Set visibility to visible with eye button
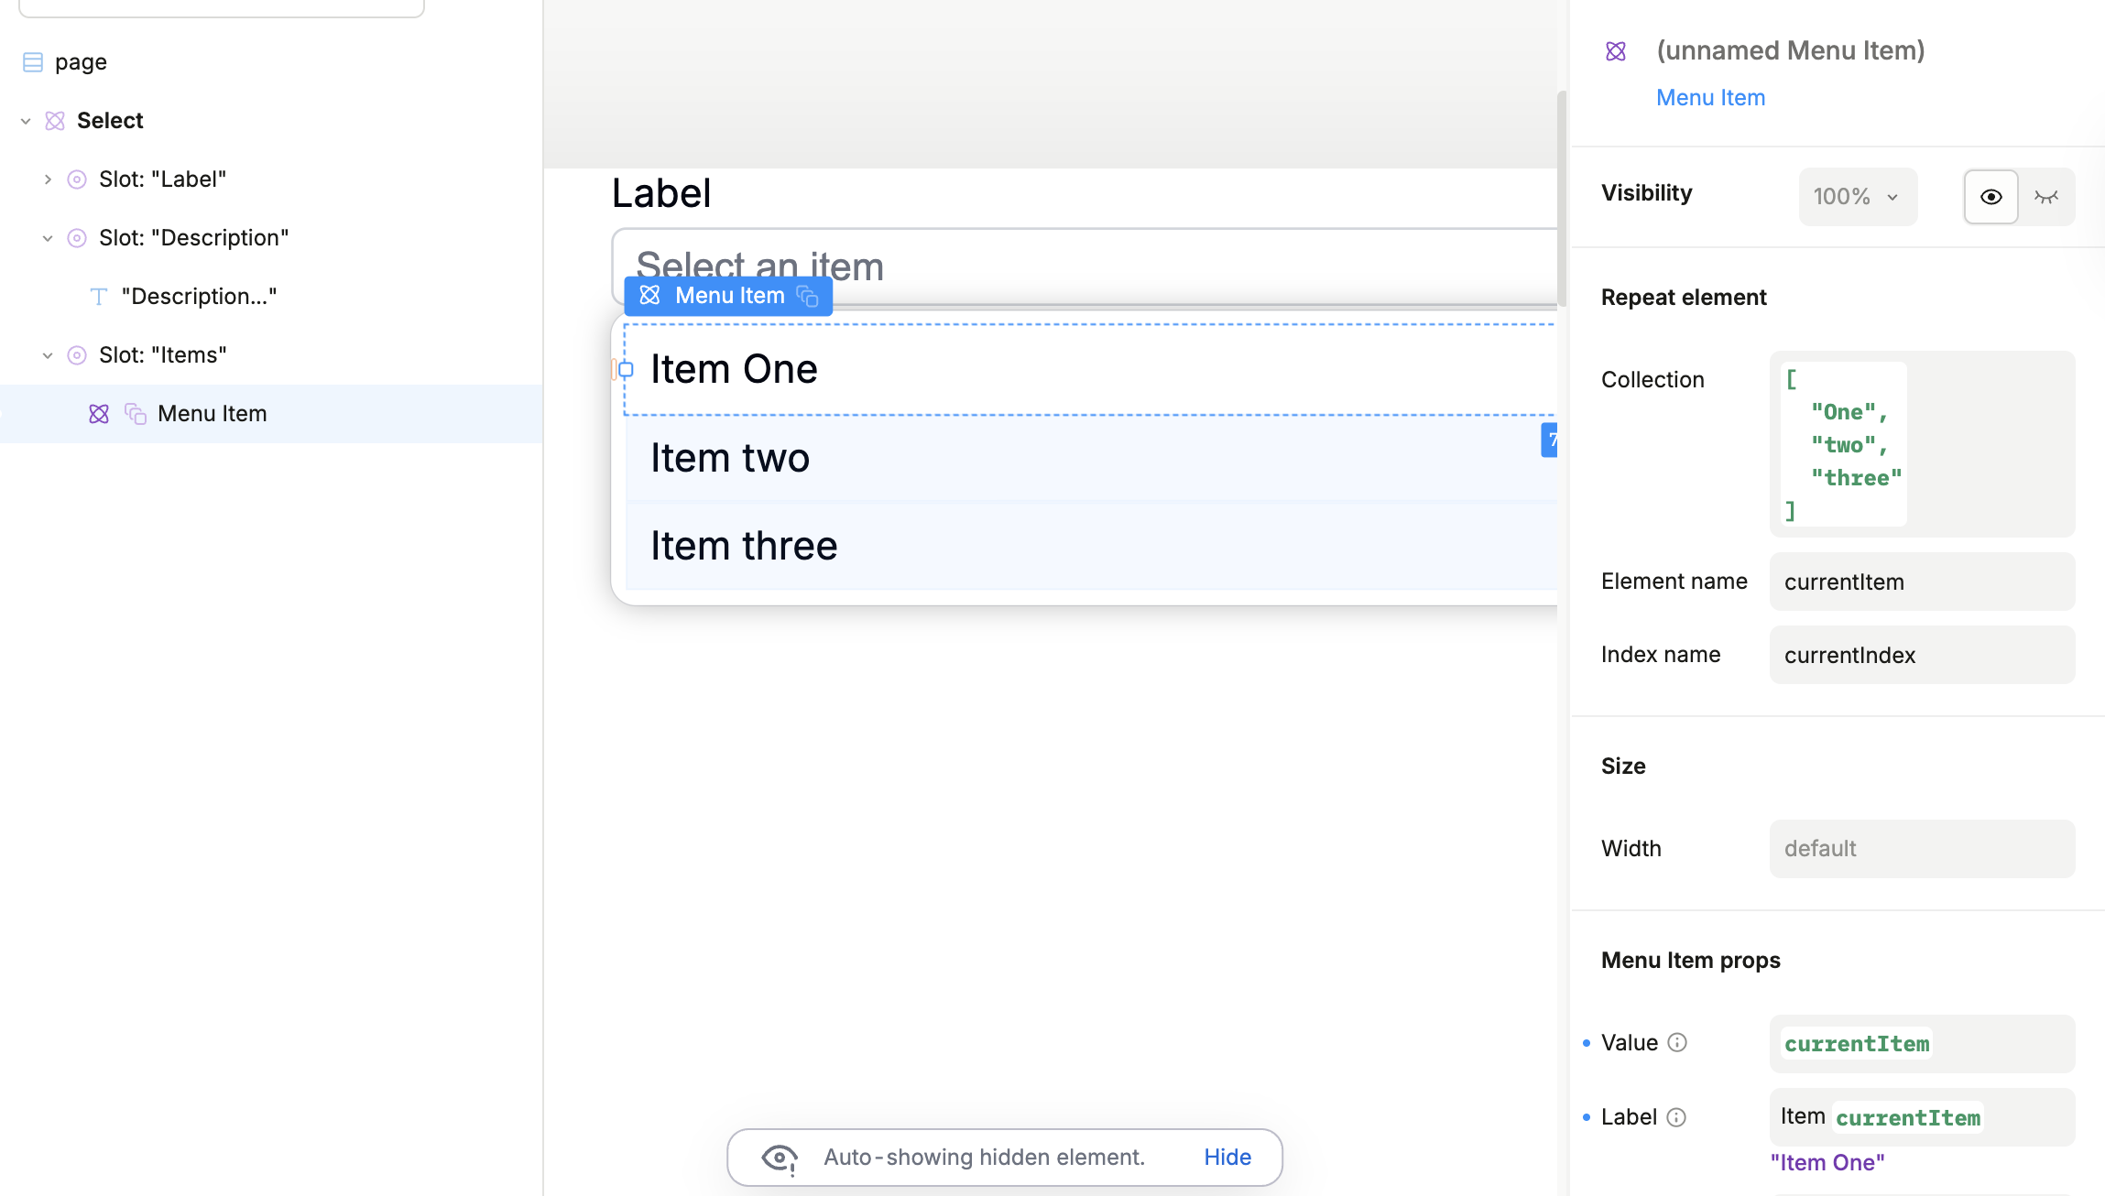The width and height of the screenshot is (2105, 1196). click(1990, 197)
